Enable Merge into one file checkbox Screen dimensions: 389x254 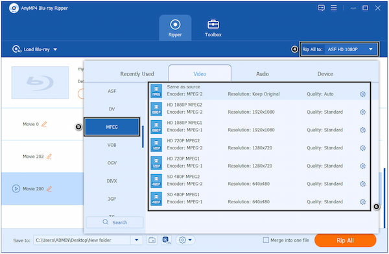click(x=266, y=240)
